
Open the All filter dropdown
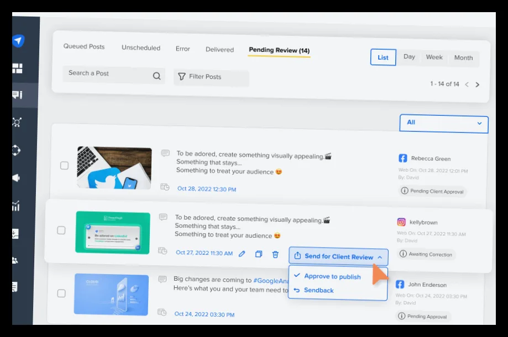(x=444, y=124)
